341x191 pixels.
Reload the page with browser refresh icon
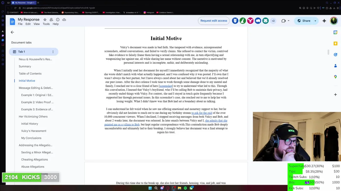tap(15, 8)
